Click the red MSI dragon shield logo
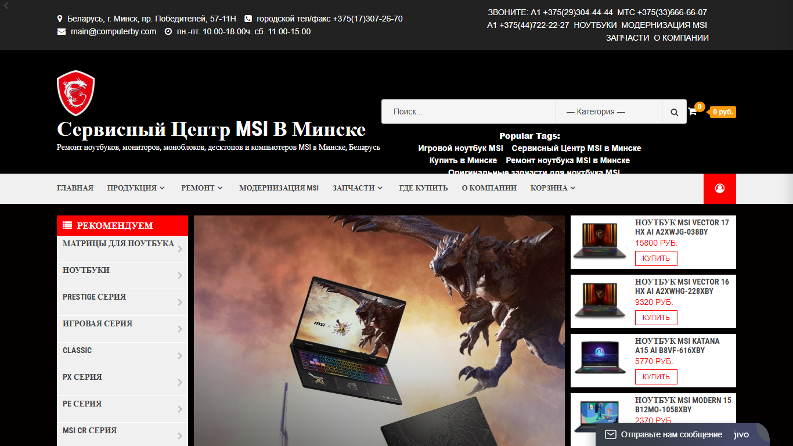This screenshot has height=446, width=793. point(75,93)
